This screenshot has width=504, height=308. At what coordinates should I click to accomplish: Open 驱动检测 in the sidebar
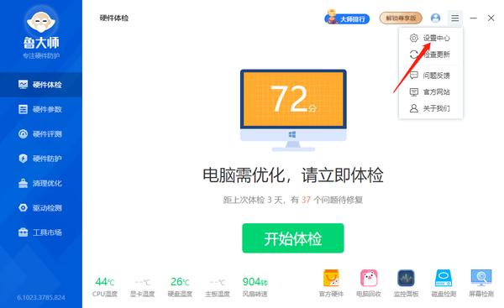(x=41, y=208)
